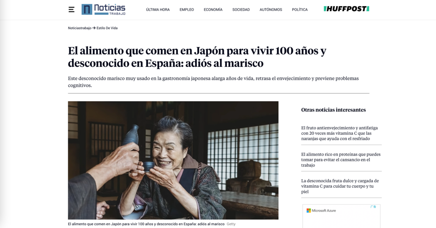Click the article headline about Japón
The width and height of the screenshot is (436, 228).
click(197, 57)
